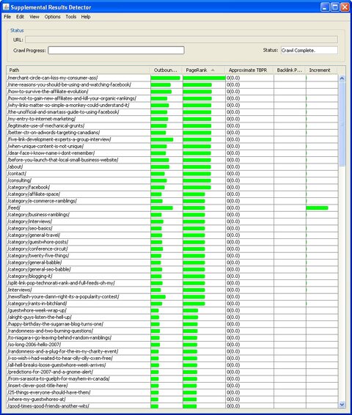Open the Tools menu
The height and width of the screenshot is (415, 352).
coord(71,17)
